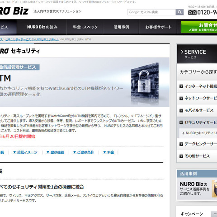Expand ネットワークサービス sidebar category
Viewport: 217px width, 217px height.
pyautogui.click(x=197, y=98)
